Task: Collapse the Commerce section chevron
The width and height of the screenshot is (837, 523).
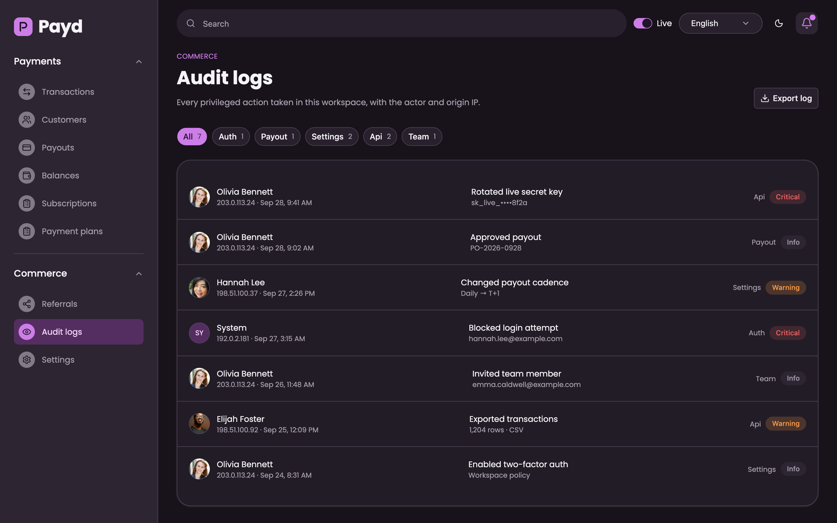Action: pyautogui.click(x=139, y=274)
